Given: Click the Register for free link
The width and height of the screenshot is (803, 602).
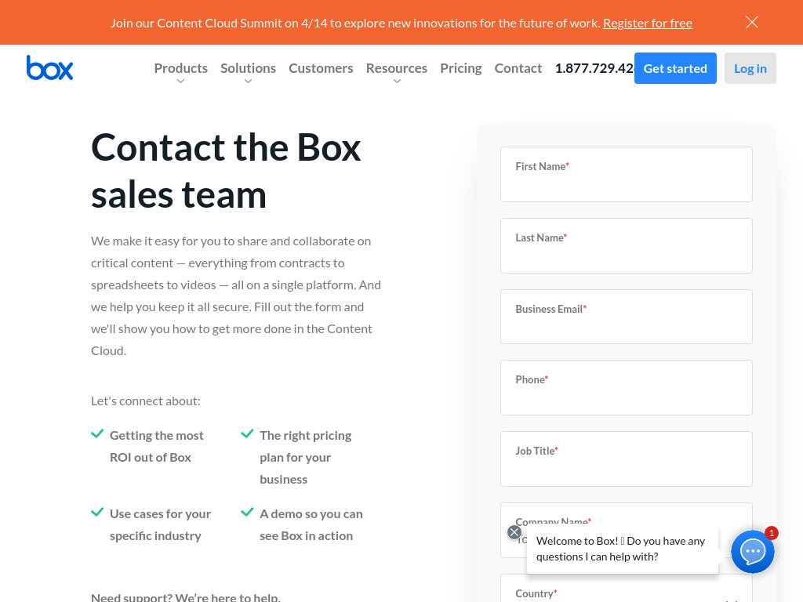Looking at the screenshot, I should click(647, 23).
